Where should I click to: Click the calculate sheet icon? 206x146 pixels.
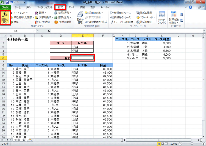click(182, 21)
